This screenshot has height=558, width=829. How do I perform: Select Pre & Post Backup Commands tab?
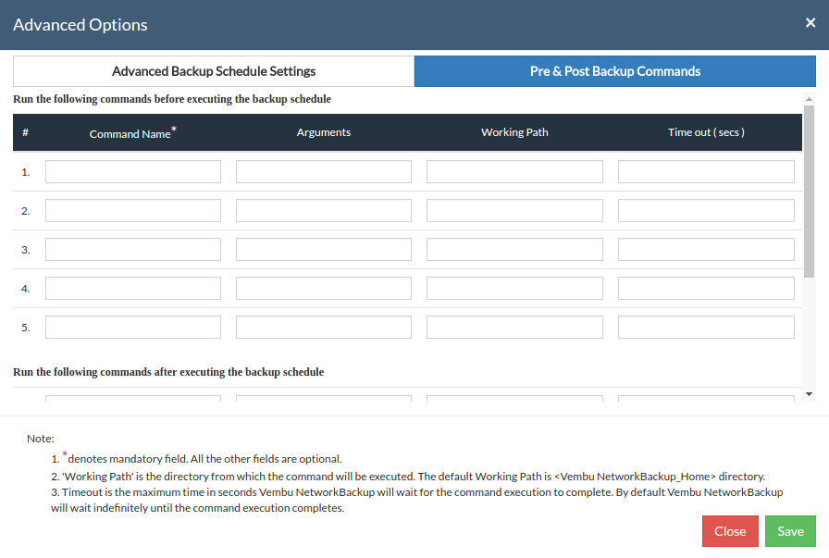coord(615,71)
